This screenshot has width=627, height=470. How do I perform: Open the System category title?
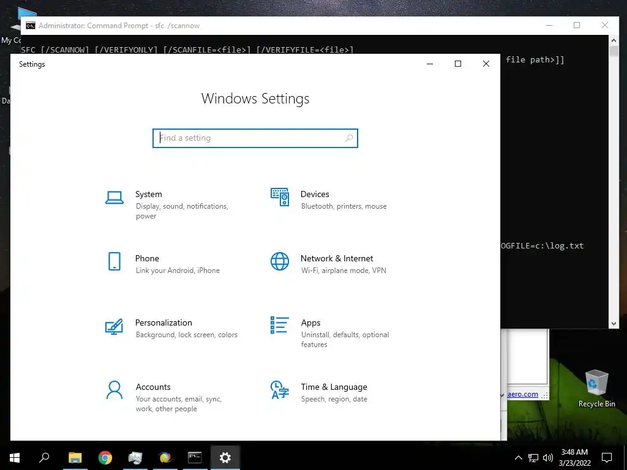[148, 194]
